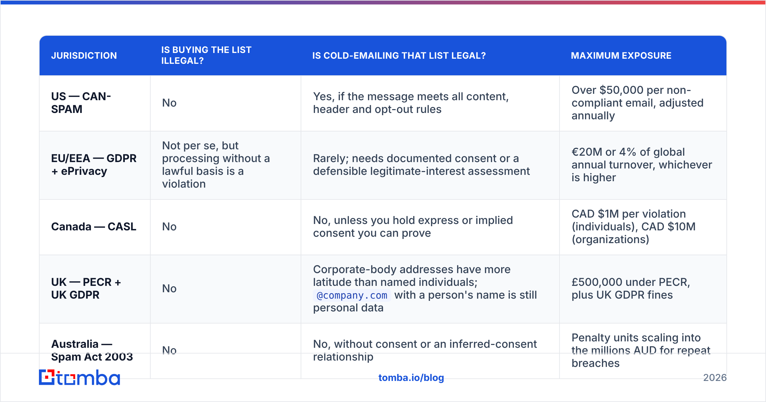Click the 2026 year label
The height and width of the screenshot is (402, 766).
(x=715, y=378)
